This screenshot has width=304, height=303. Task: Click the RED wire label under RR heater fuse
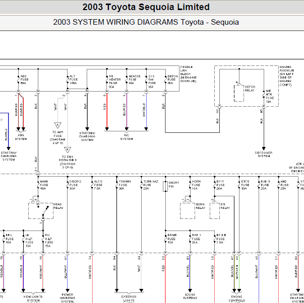(104, 107)
